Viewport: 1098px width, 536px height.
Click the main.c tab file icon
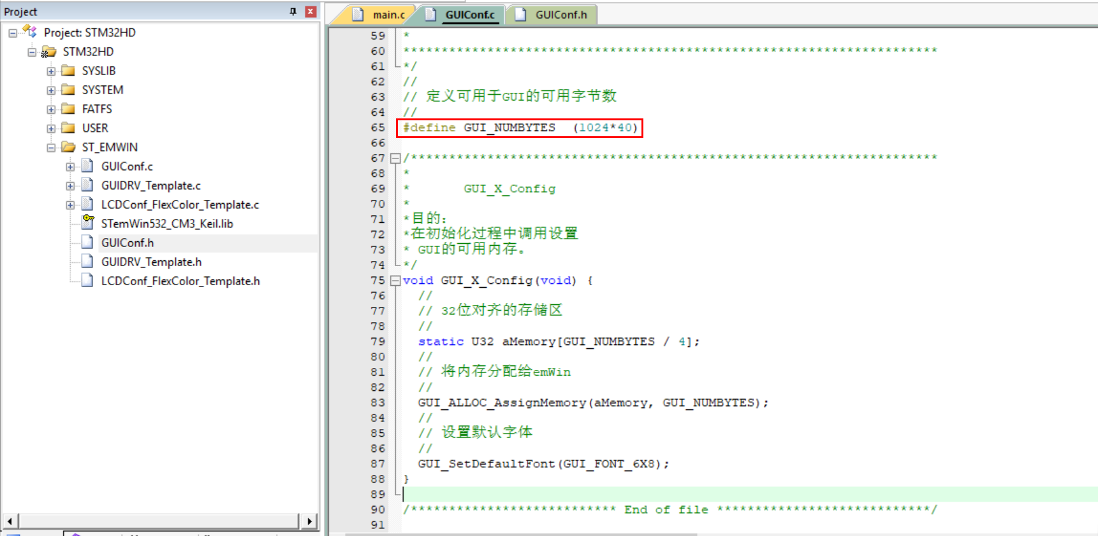click(358, 15)
